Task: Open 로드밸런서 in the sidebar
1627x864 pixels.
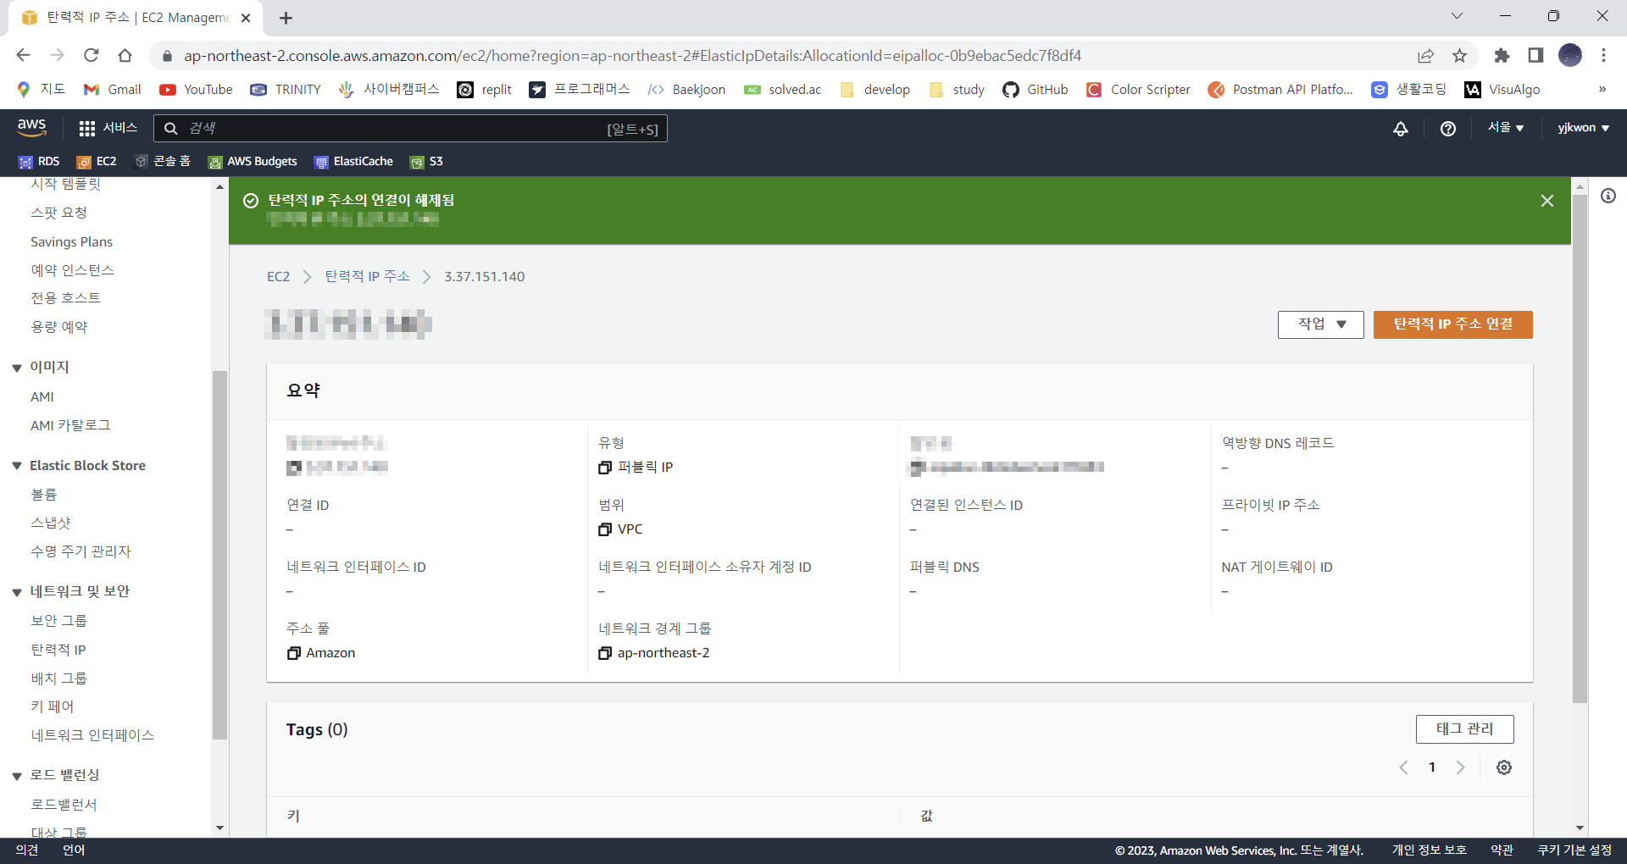Action: tap(64, 805)
